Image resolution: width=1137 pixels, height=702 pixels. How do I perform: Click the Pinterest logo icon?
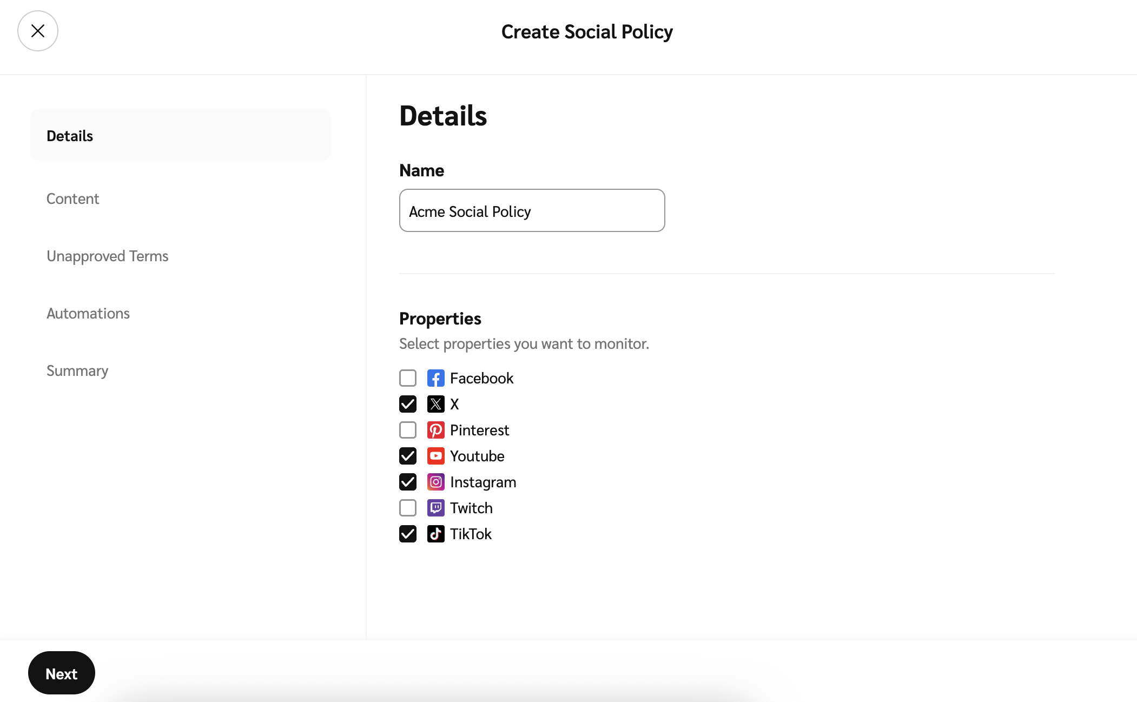pos(435,430)
